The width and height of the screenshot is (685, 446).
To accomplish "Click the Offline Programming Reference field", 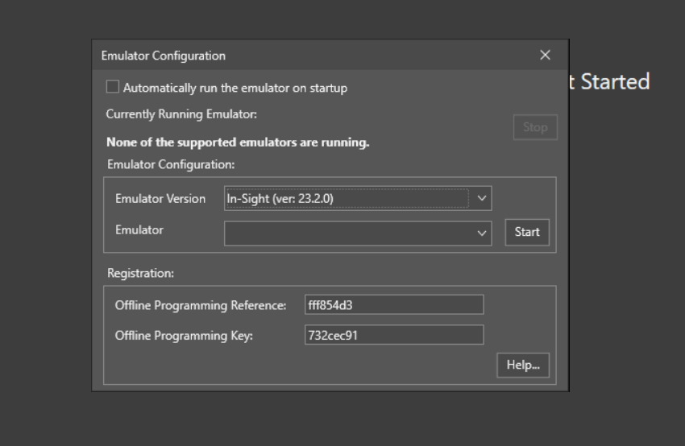I will [393, 304].
